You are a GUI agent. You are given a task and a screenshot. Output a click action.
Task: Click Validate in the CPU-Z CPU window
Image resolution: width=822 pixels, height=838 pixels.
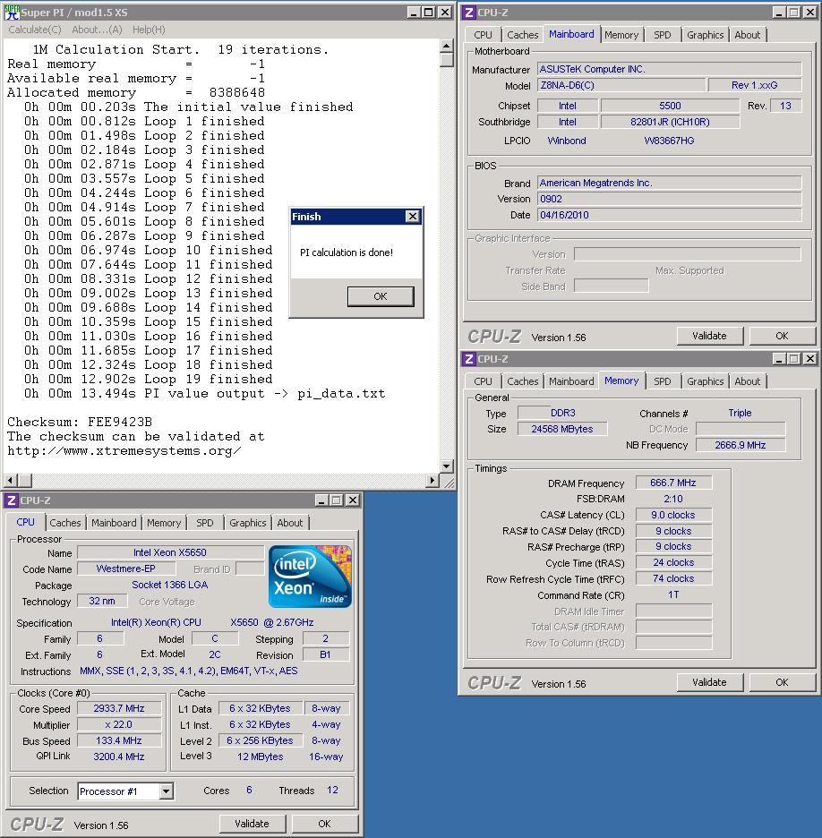(x=252, y=824)
